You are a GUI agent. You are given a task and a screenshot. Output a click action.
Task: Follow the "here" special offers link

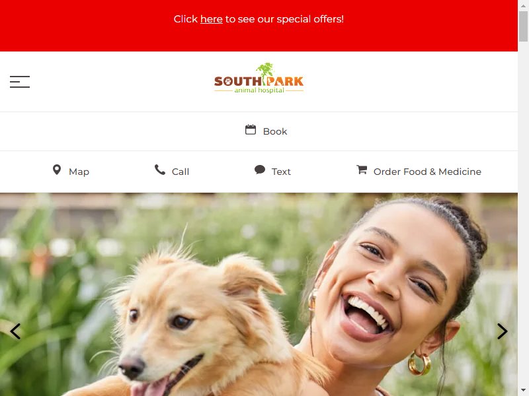pyautogui.click(x=211, y=19)
